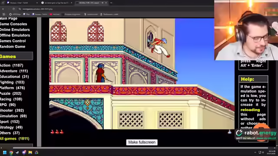Click the Make fullscreen button
Screen dimensions: 278x156
(142, 143)
